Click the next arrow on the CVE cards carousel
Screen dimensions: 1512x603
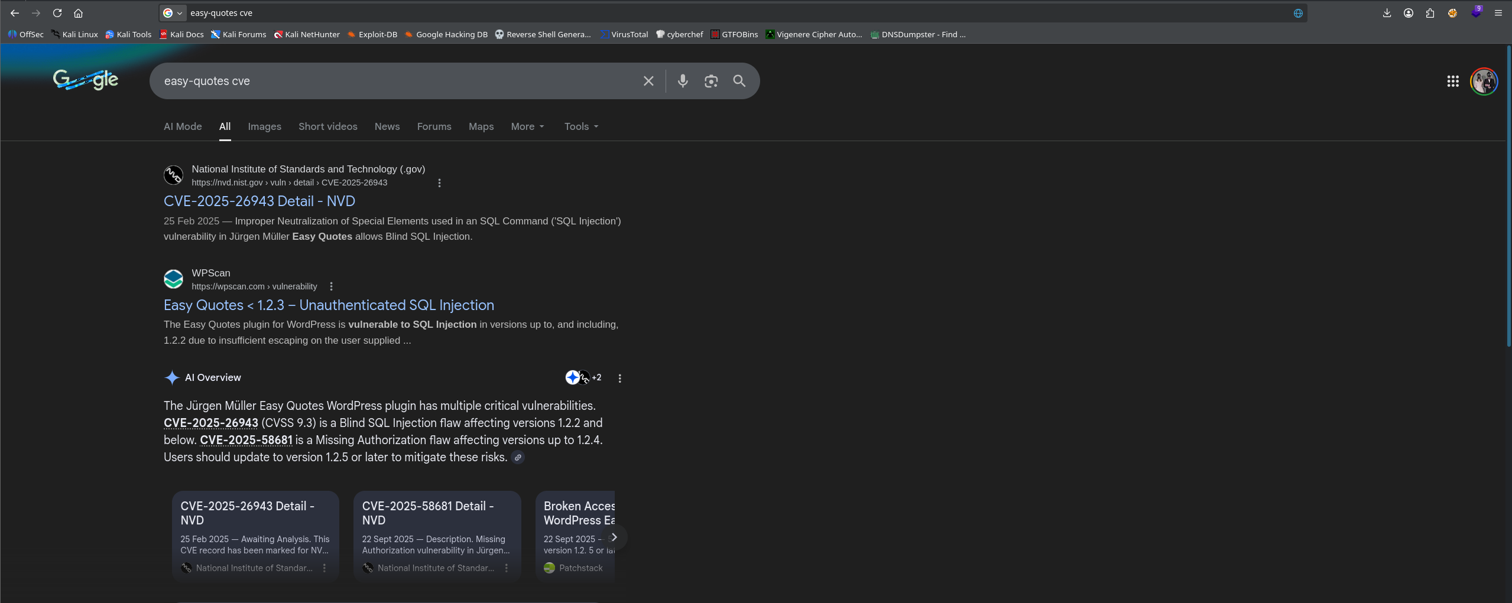[x=615, y=537]
